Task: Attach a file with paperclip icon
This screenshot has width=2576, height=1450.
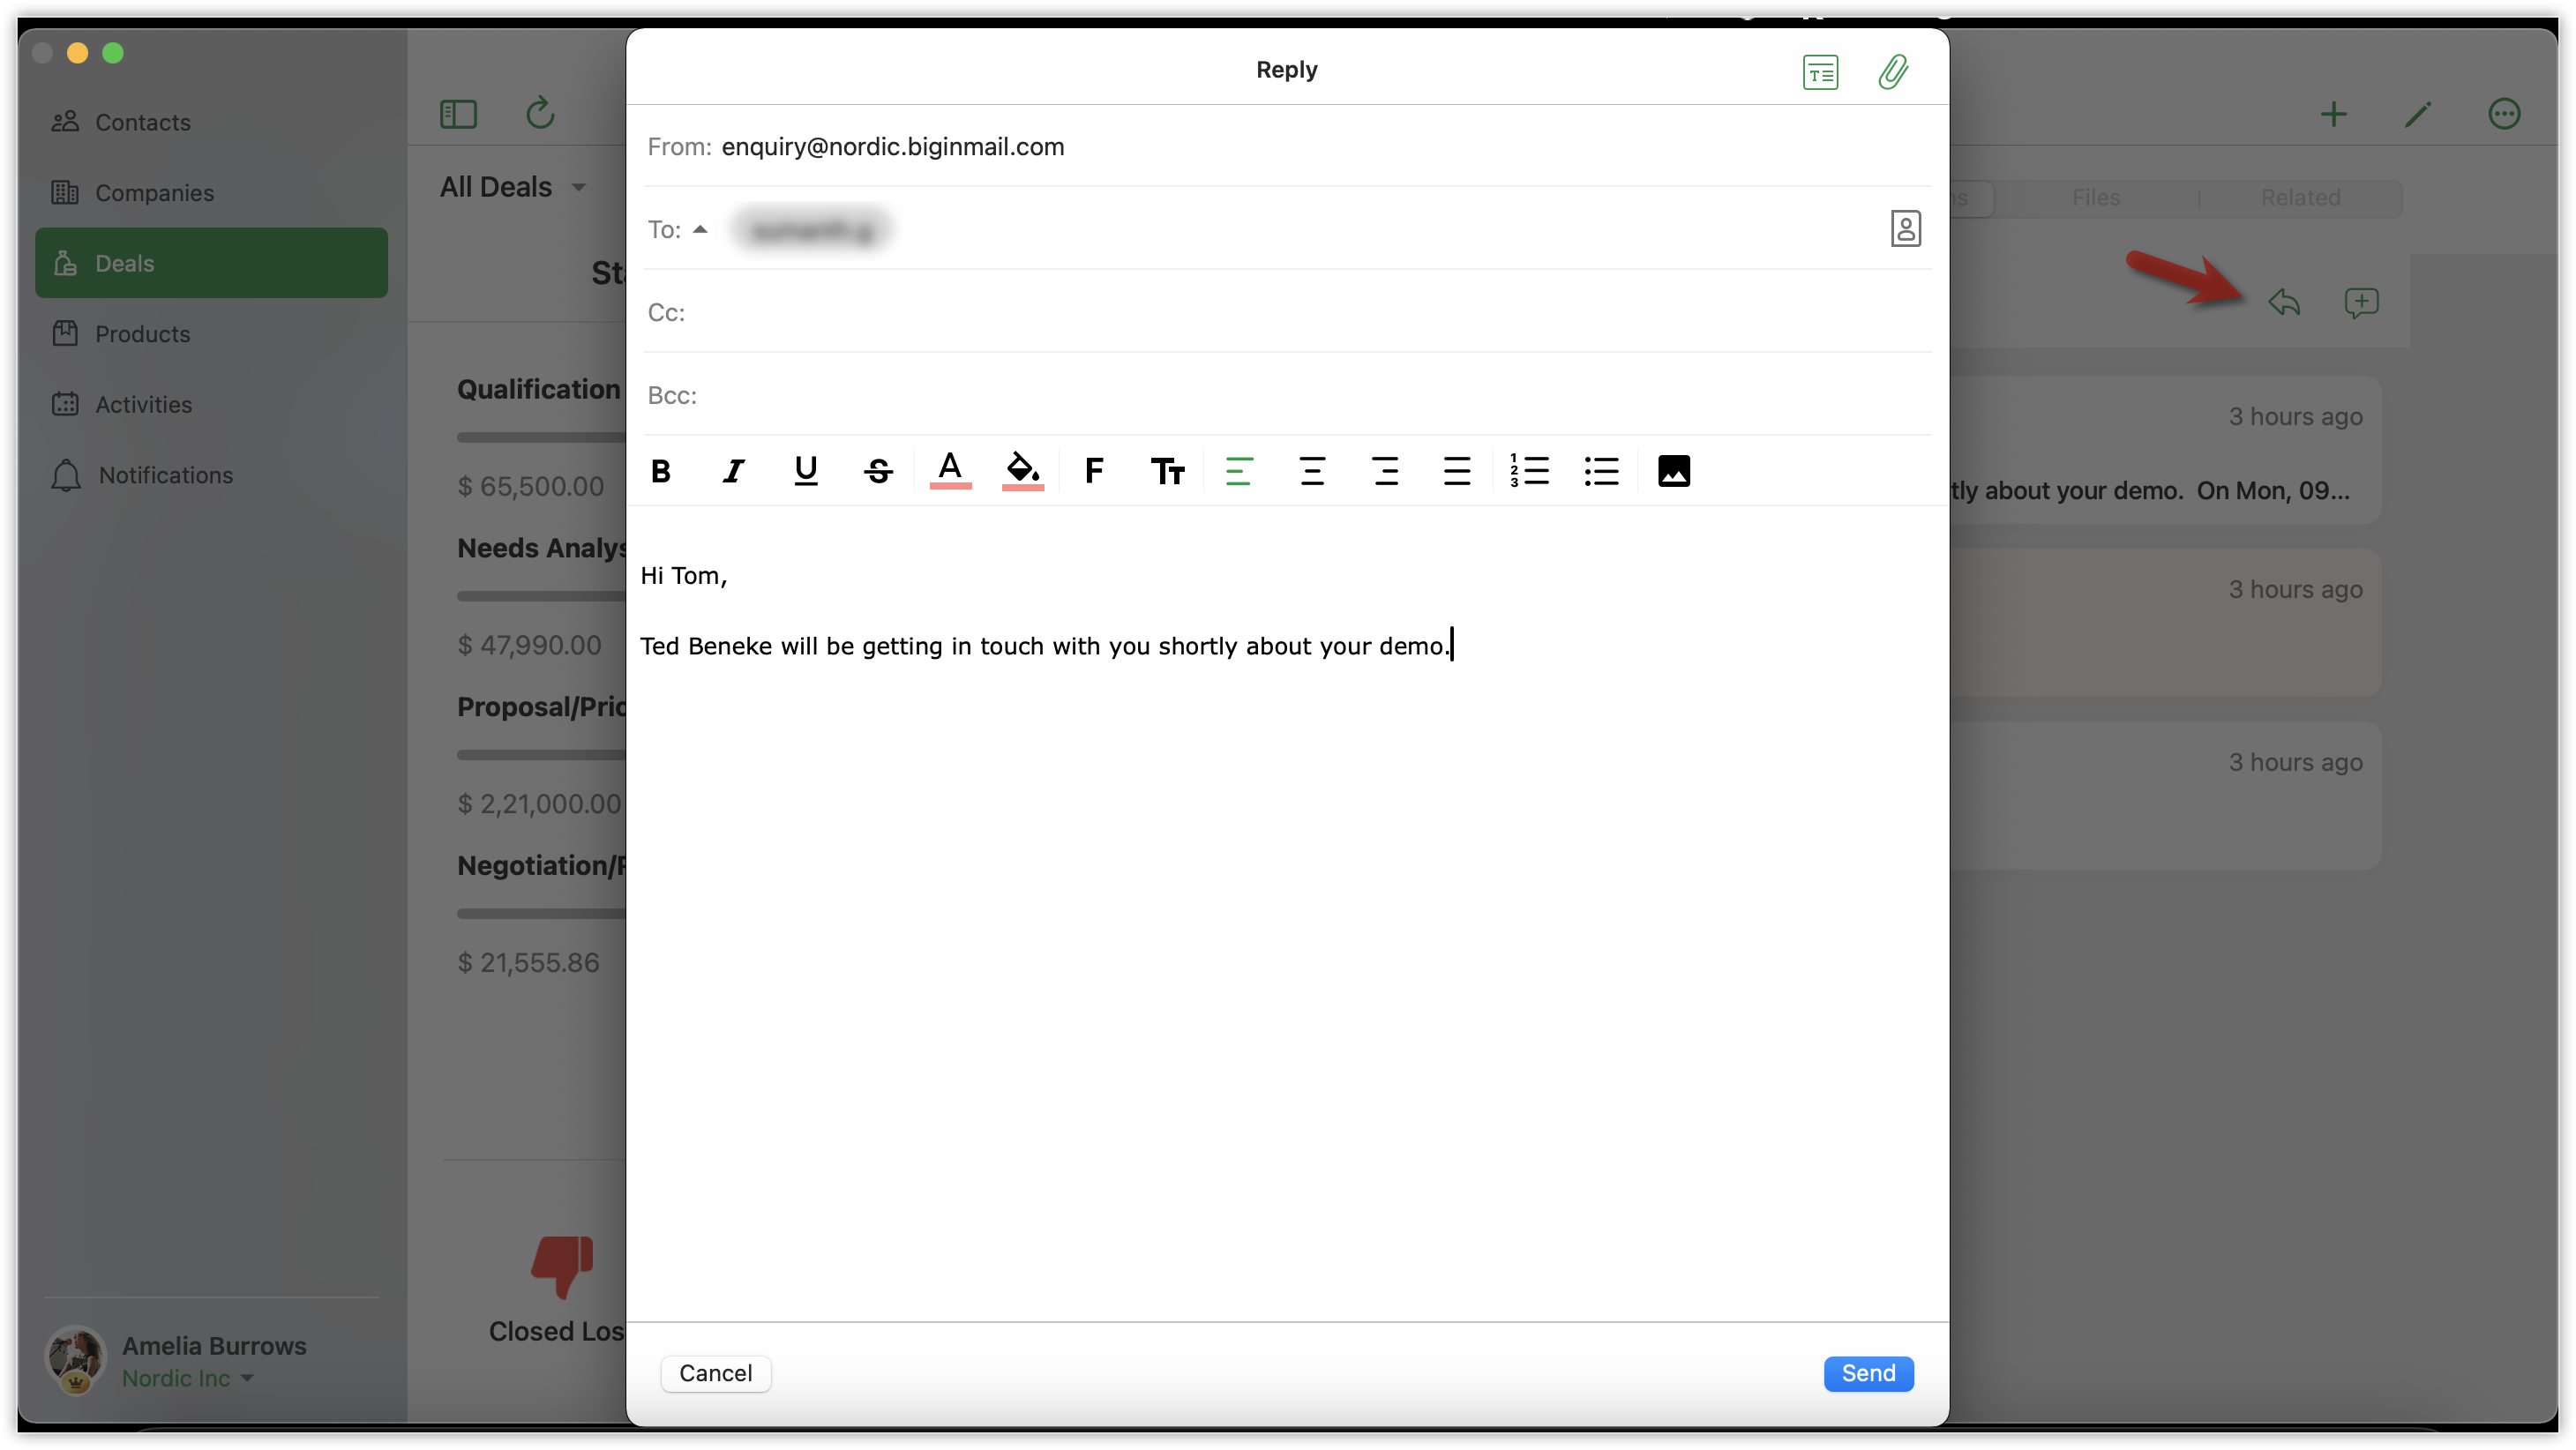Action: (1893, 72)
